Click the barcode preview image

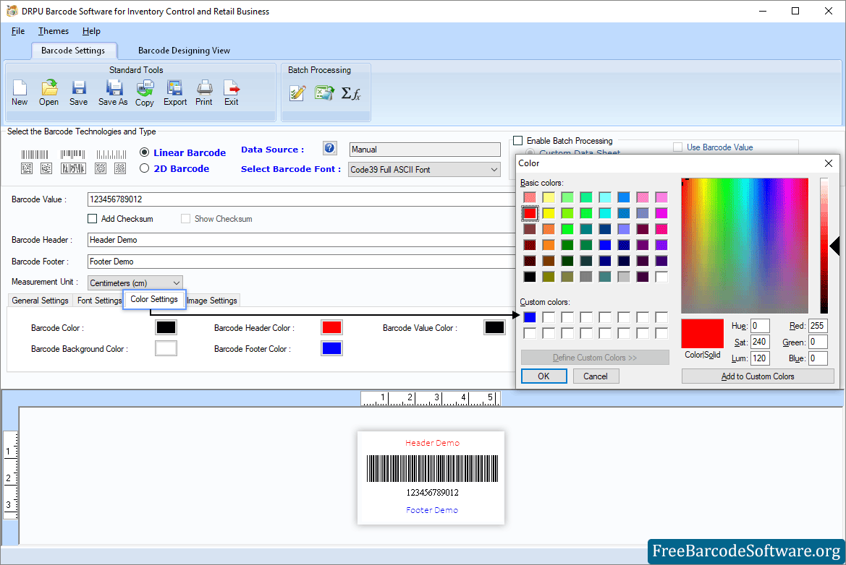pos(432,469)
